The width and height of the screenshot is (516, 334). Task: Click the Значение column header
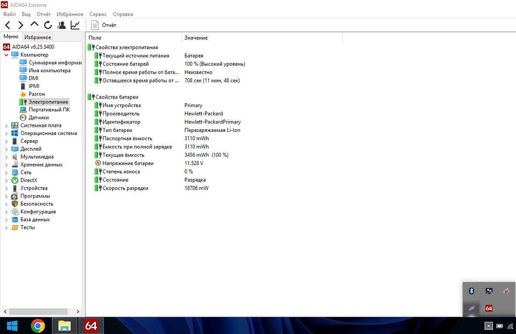[262, 38]
